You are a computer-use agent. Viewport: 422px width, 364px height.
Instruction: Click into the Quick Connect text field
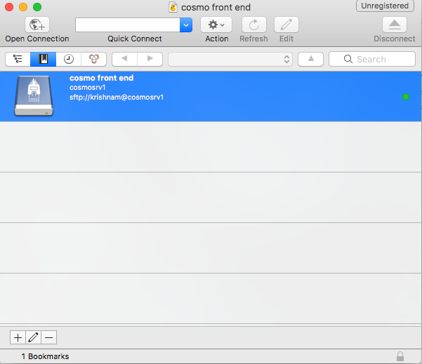pos(128,25)
